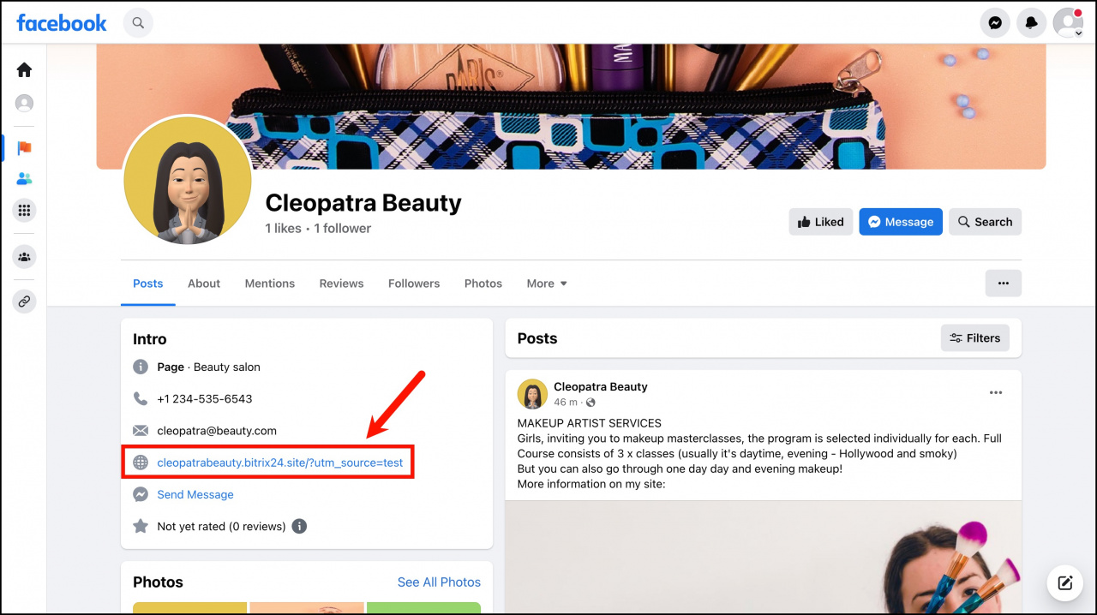The width and height of the screenshot is (1097, 615).
Task: Click the Messenger icon beside Send Message
Action: (x=141, y=494)
